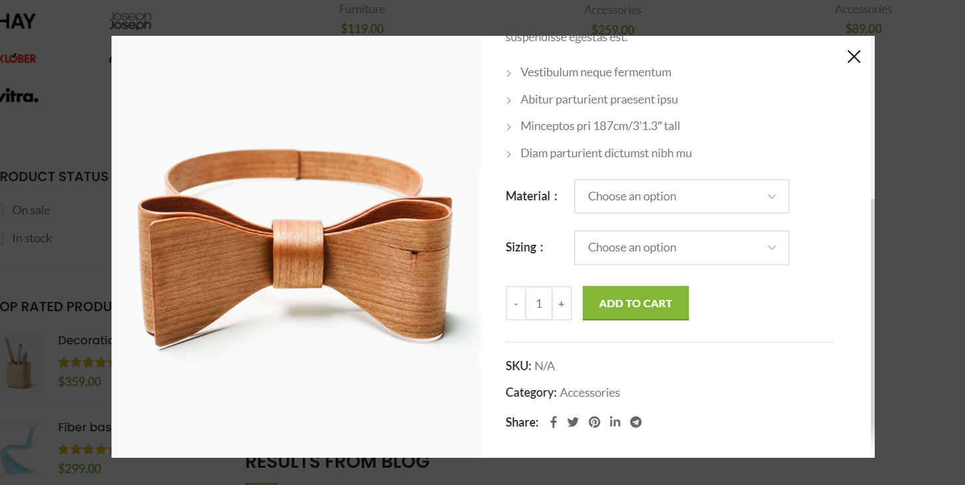Toggle the On sale checkbox
The image size is (965, 485).
point(1,210)
